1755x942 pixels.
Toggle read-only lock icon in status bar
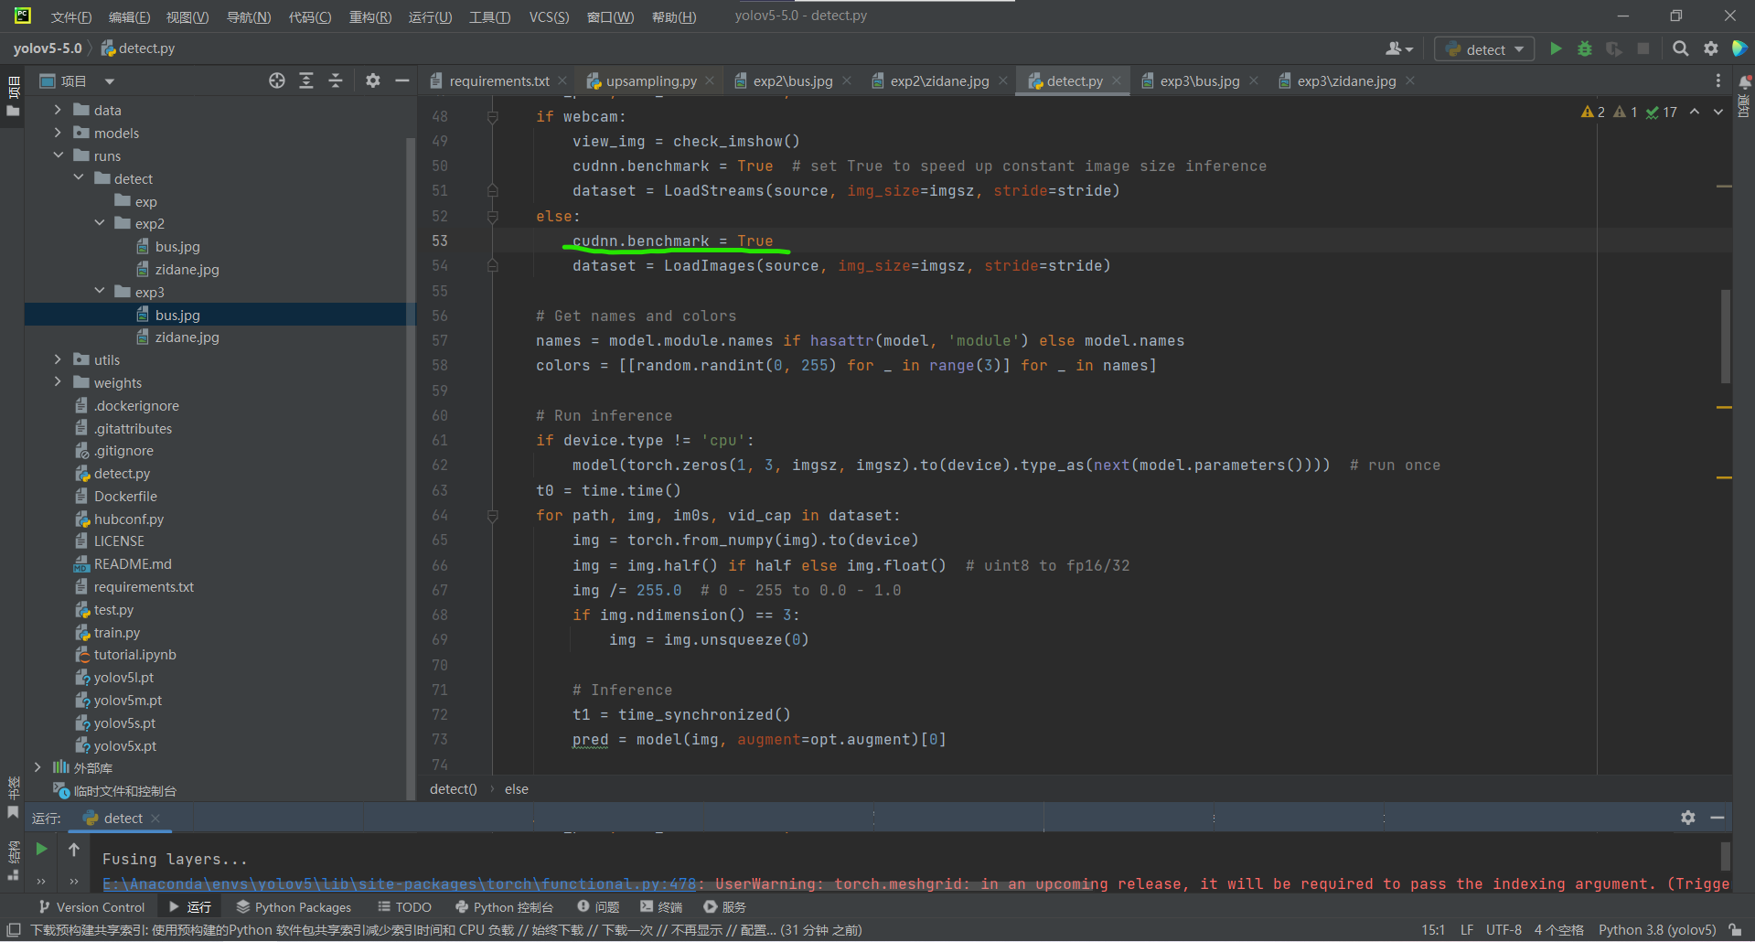point(1736,930)
